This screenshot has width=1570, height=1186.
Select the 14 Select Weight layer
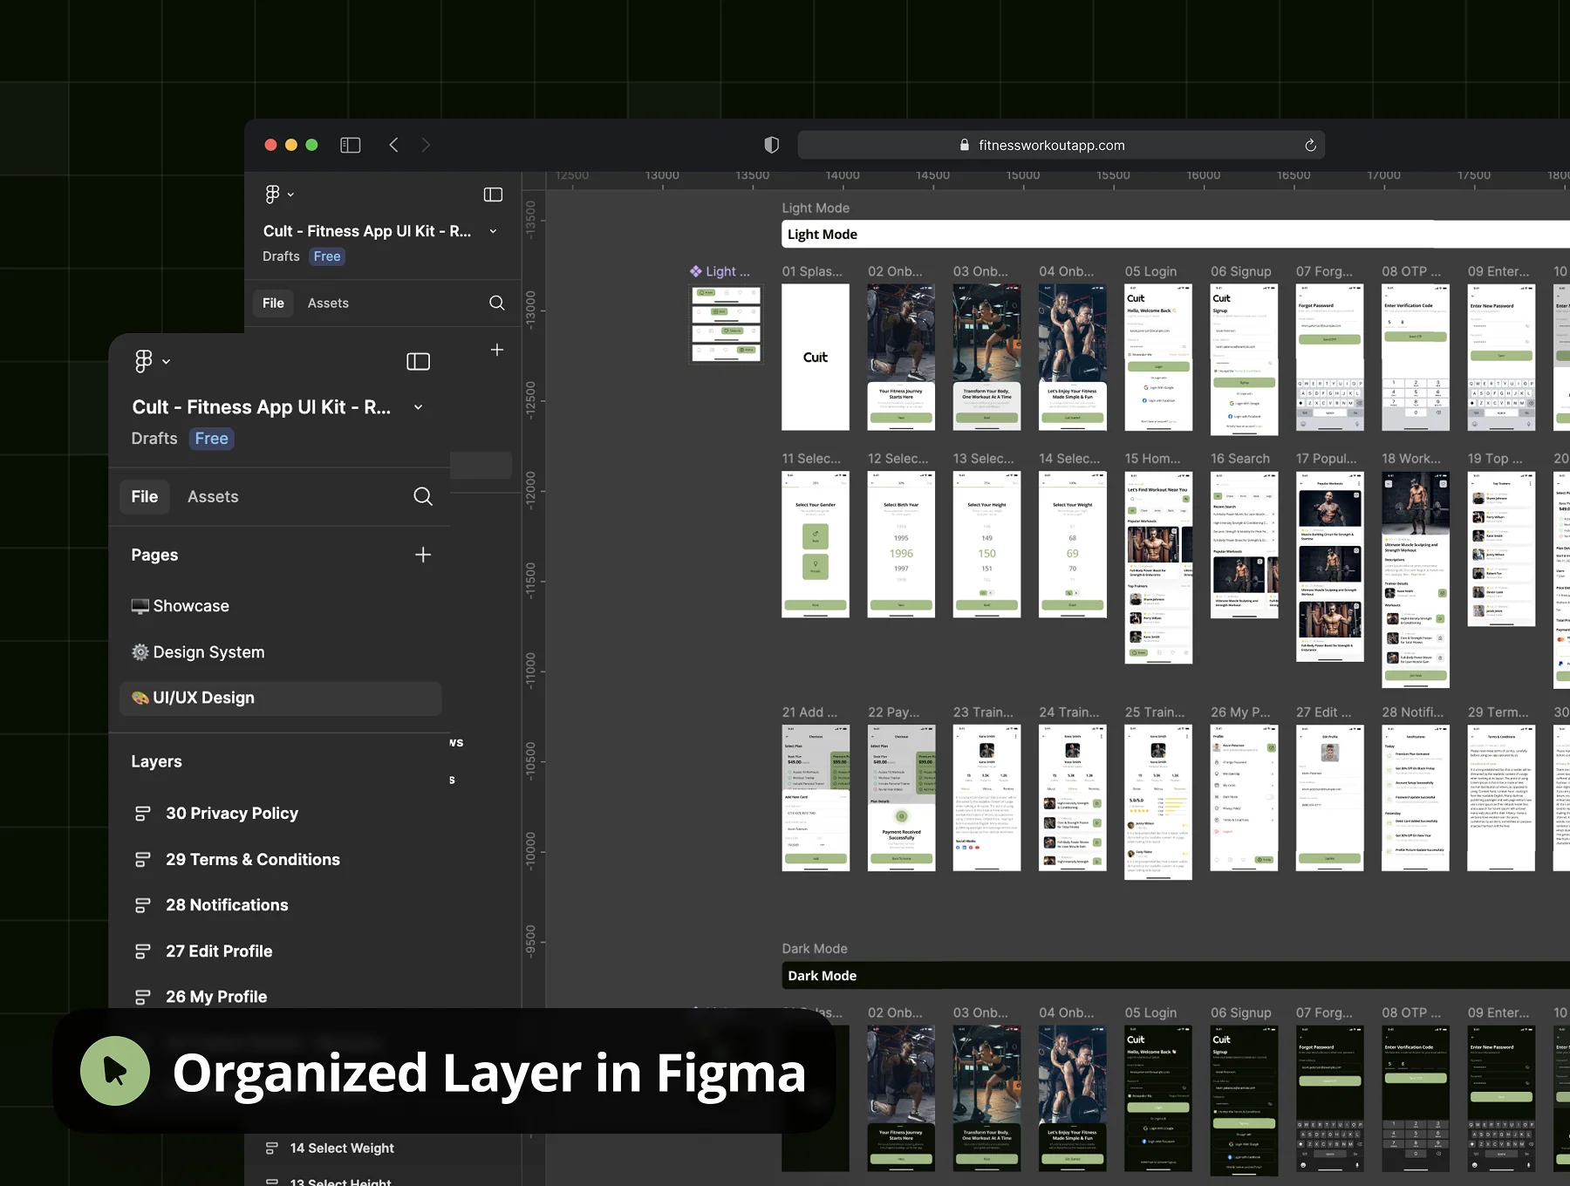(342, 1149)
